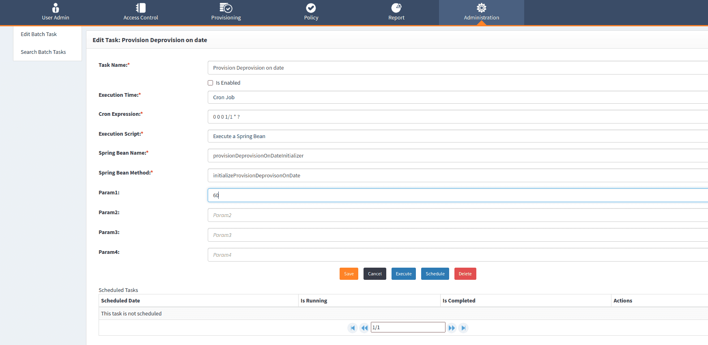Go to first page of scheduled tasks
Viewport: 708px width, 345px height.
353,328
